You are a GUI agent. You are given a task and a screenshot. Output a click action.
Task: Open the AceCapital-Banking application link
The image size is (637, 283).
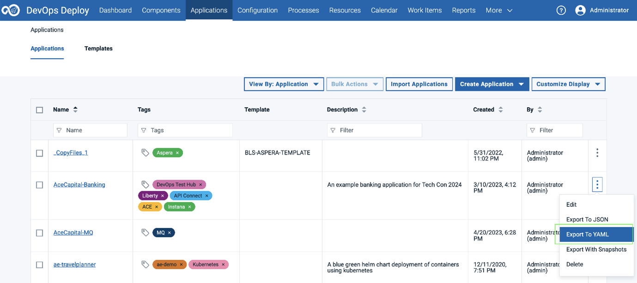(79, 184)
